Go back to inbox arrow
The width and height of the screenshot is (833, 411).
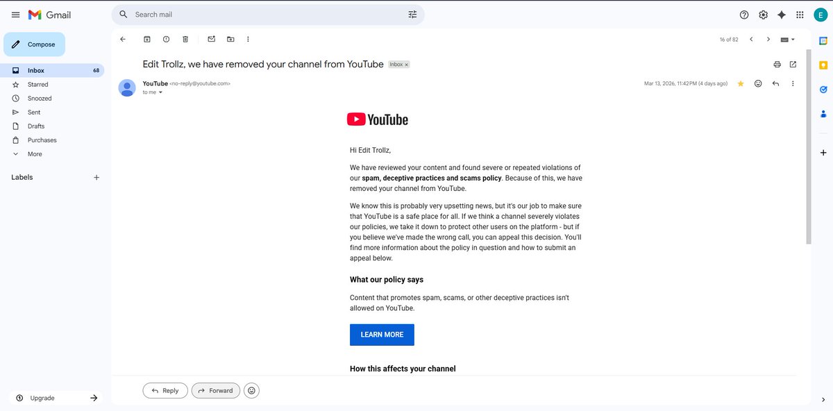pos(123,40)
